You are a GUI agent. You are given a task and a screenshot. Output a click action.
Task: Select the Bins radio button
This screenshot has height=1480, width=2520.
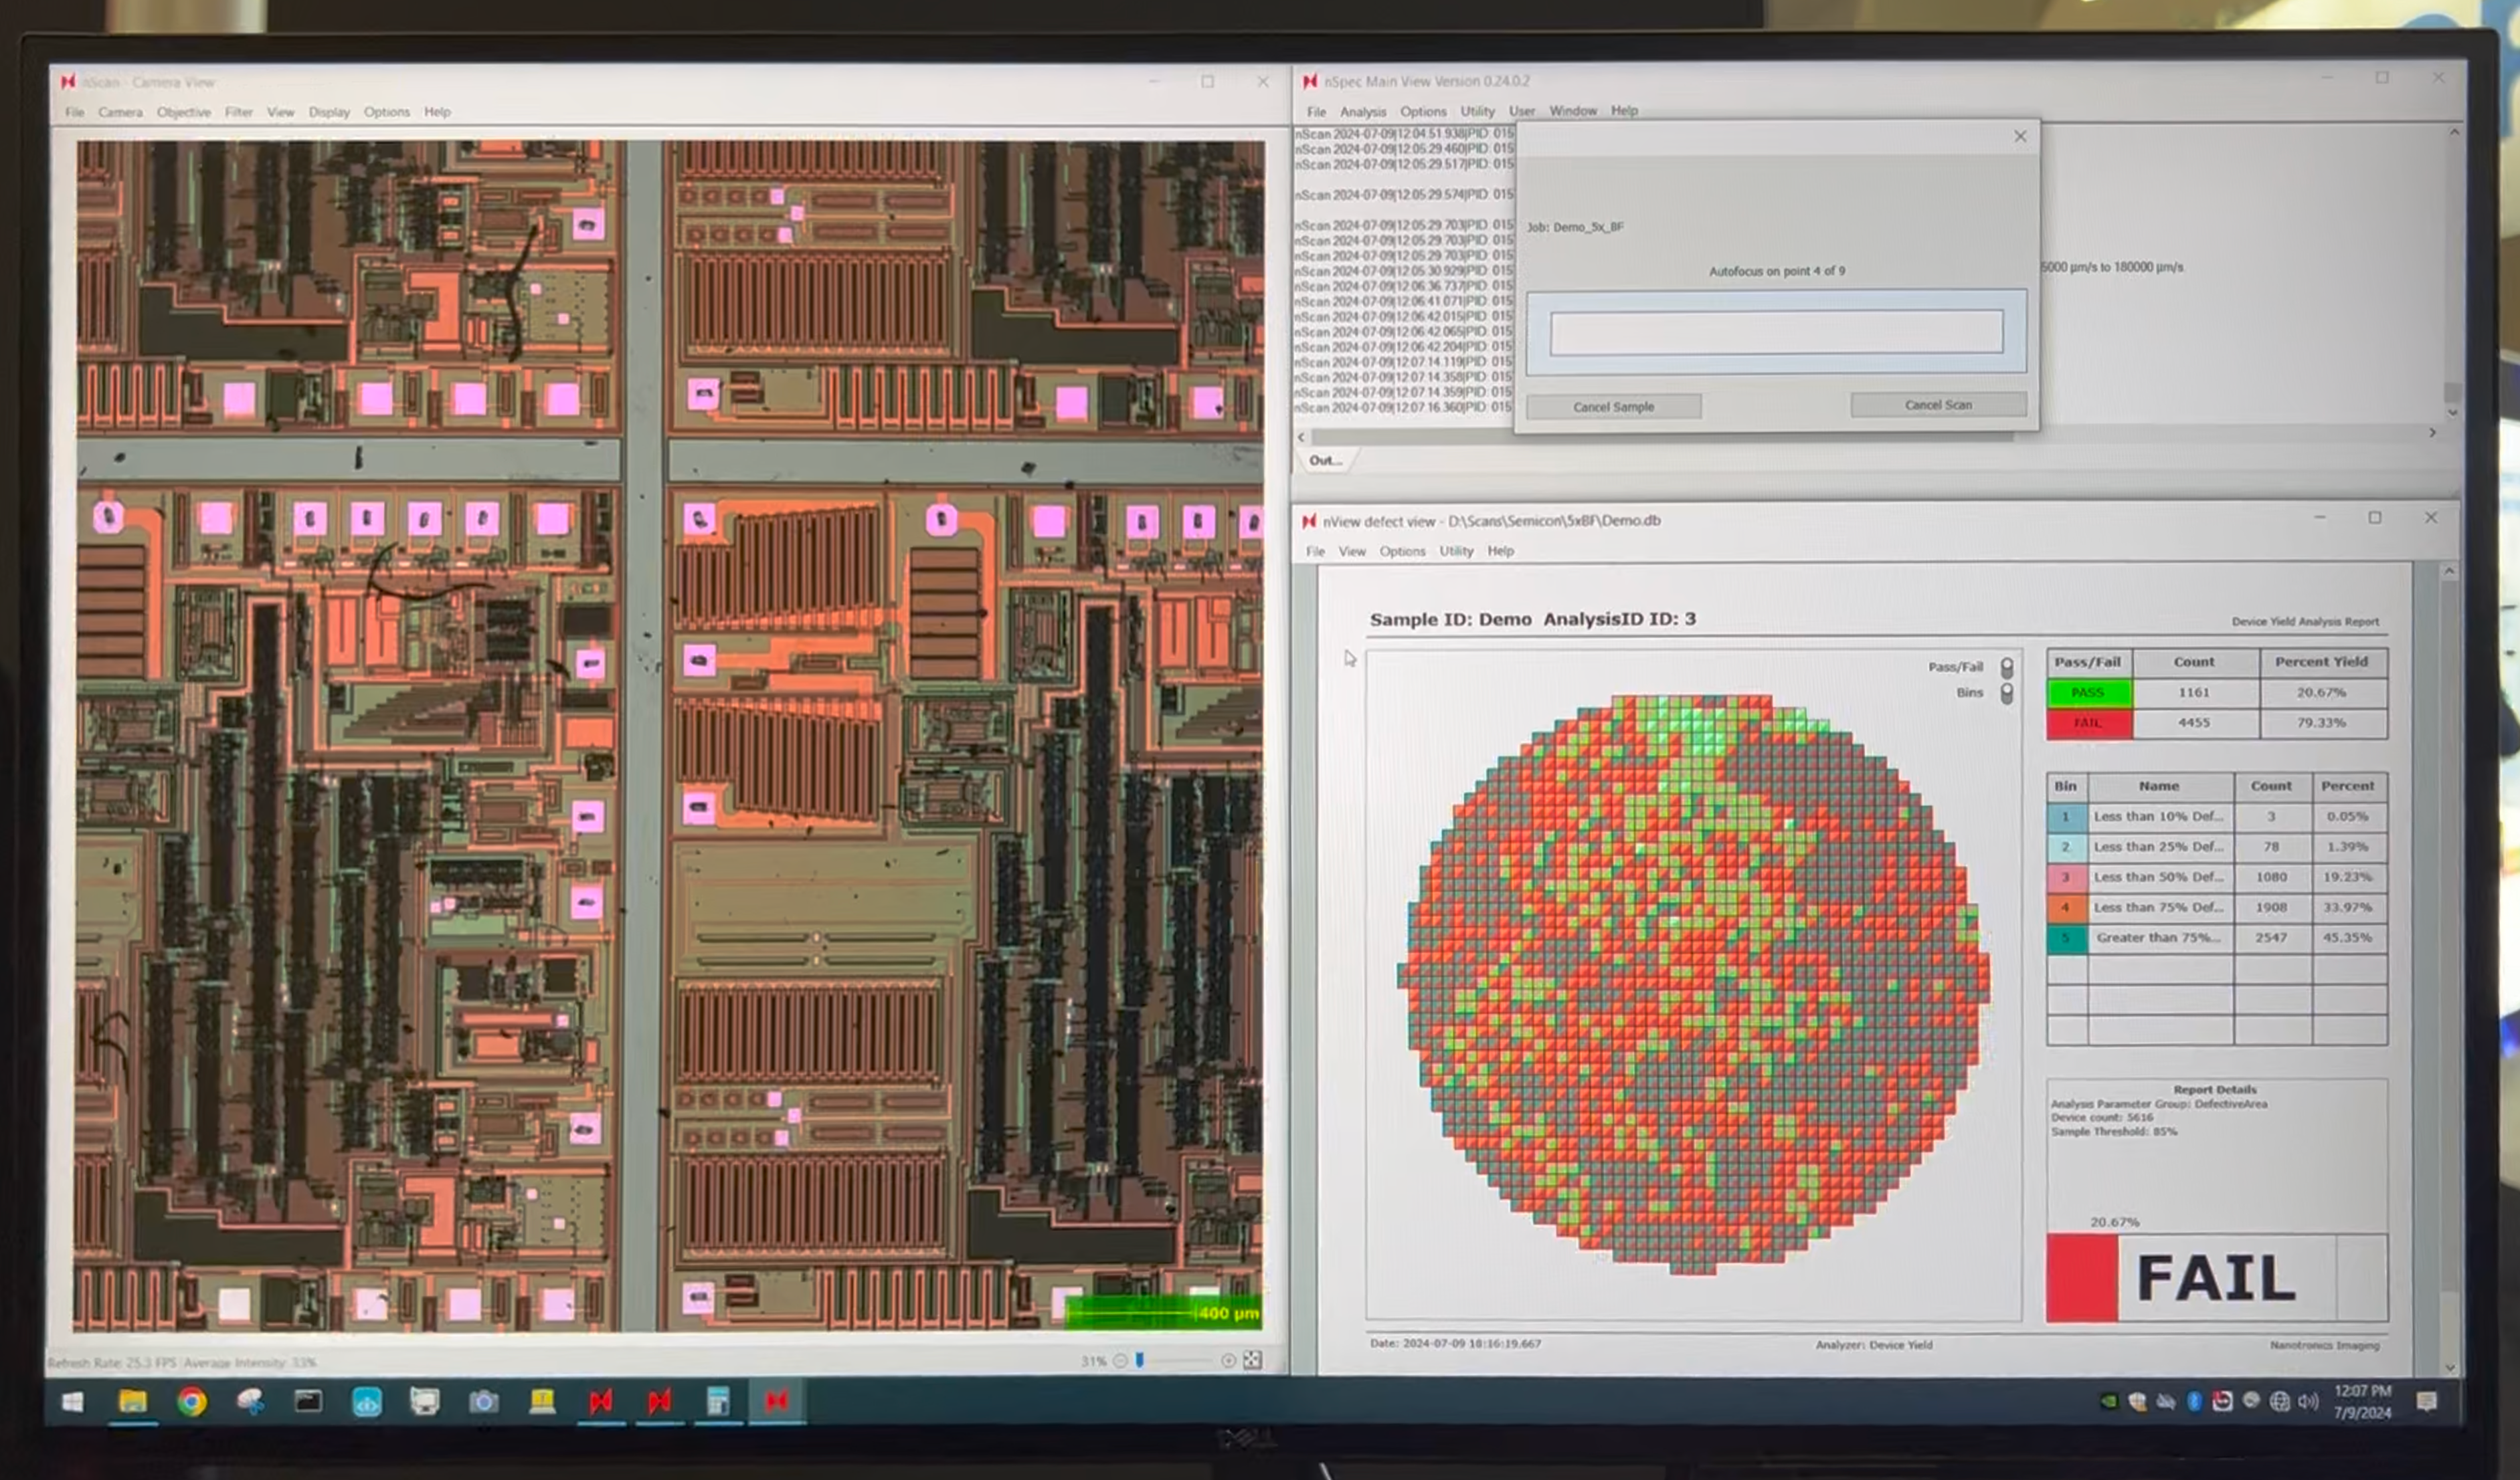2006,693
